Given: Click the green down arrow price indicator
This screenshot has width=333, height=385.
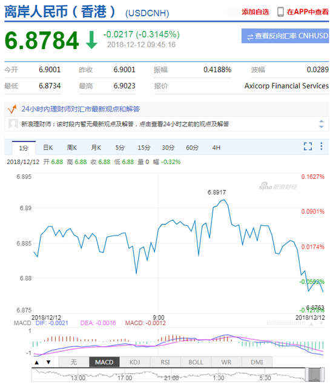Looking at the screenshot, I should [x=91, y=40].
